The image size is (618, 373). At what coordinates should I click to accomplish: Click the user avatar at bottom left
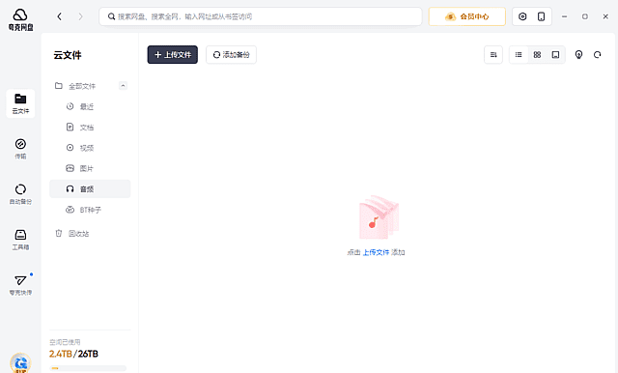20,362
